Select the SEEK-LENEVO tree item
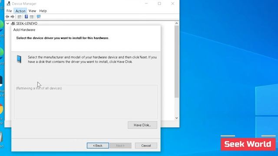This screenshot has height=156, width=278. point(27,23)
